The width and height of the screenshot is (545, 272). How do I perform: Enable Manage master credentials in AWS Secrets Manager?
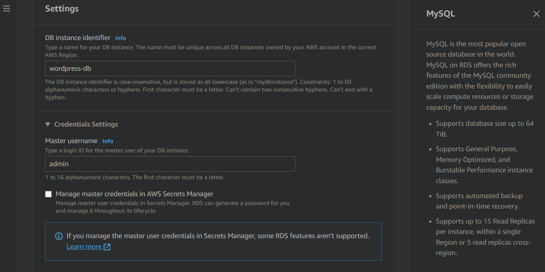(48, 194)
